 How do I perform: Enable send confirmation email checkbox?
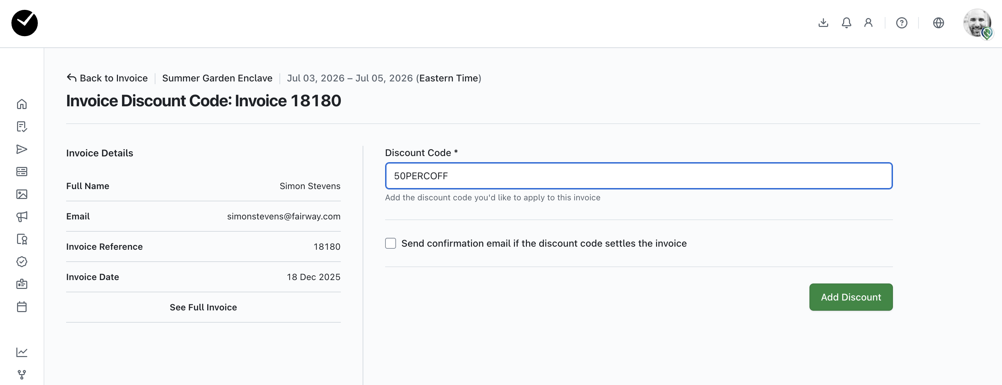click(x=391, y=244)
